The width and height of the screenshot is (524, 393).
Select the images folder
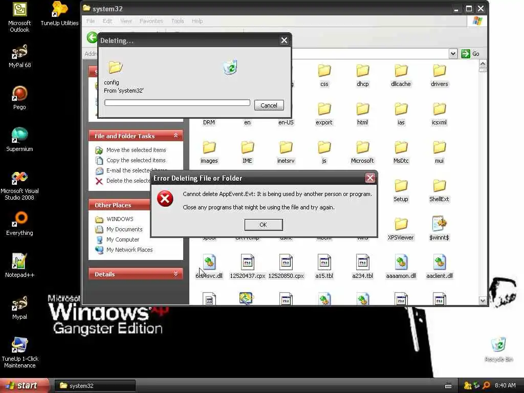(x=209, y=152)
